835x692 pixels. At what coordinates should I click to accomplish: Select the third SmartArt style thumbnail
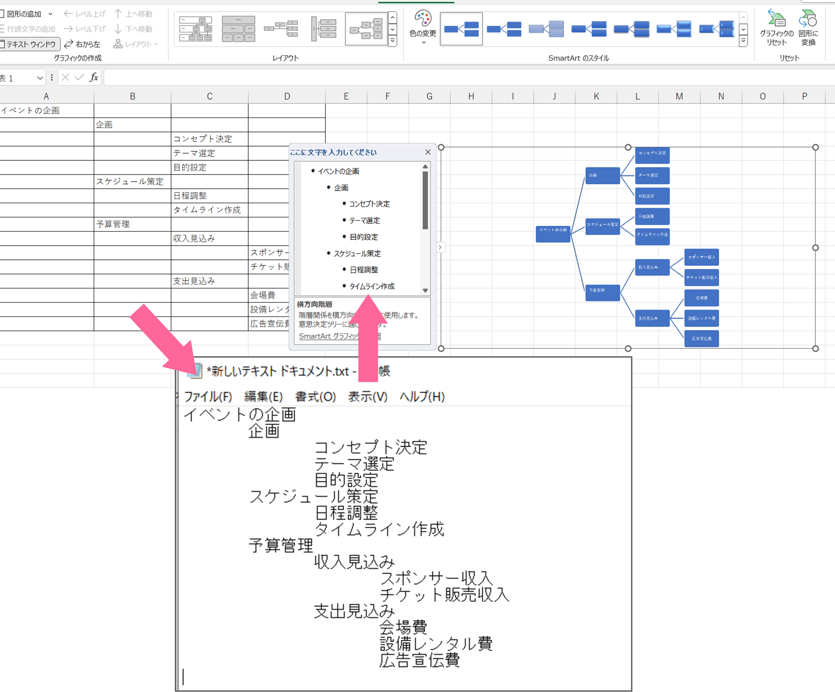(x=547, y=29)
